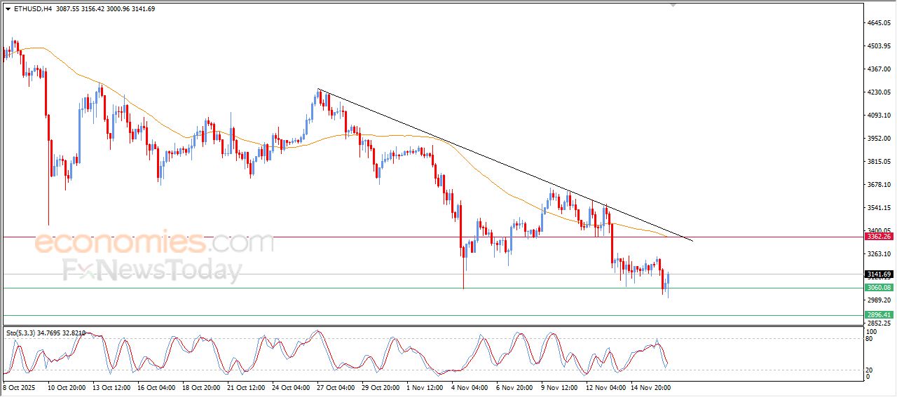Click the 6 Nov 20:00 time label

click(514, 386)
